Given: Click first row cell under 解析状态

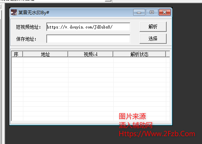Looking at the screenshot, I should click(140, 60).
